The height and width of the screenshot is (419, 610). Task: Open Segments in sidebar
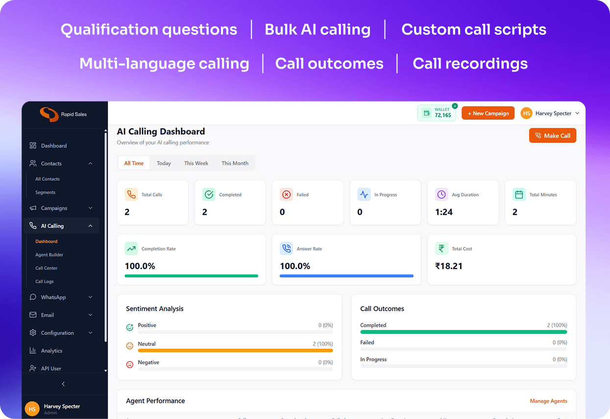point(45,192)
